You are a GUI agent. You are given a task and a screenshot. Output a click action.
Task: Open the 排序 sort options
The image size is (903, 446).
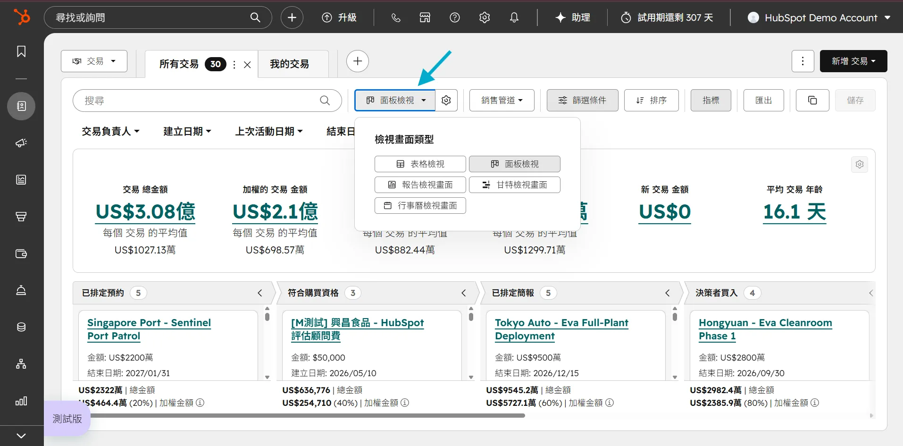click(x=651, y=100)
